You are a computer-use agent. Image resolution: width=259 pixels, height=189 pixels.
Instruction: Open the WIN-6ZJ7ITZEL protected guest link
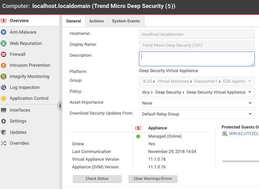(x=243, y=133)
